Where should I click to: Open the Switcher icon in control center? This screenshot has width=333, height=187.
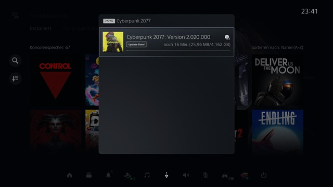coord(89,176)
